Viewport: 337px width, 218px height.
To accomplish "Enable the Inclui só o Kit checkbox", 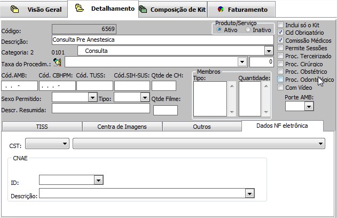I will [280, 25].
